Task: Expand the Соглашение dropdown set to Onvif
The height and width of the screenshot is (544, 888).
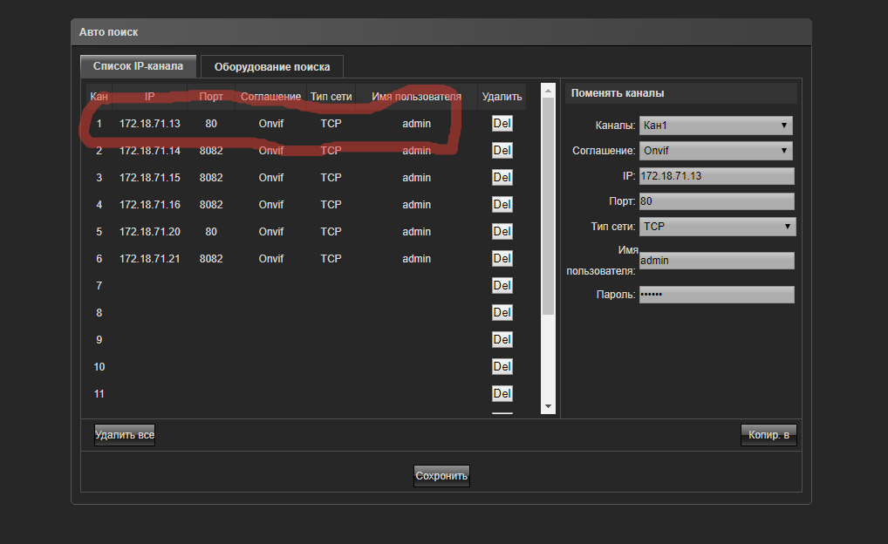Action: [x=715, y=151]
